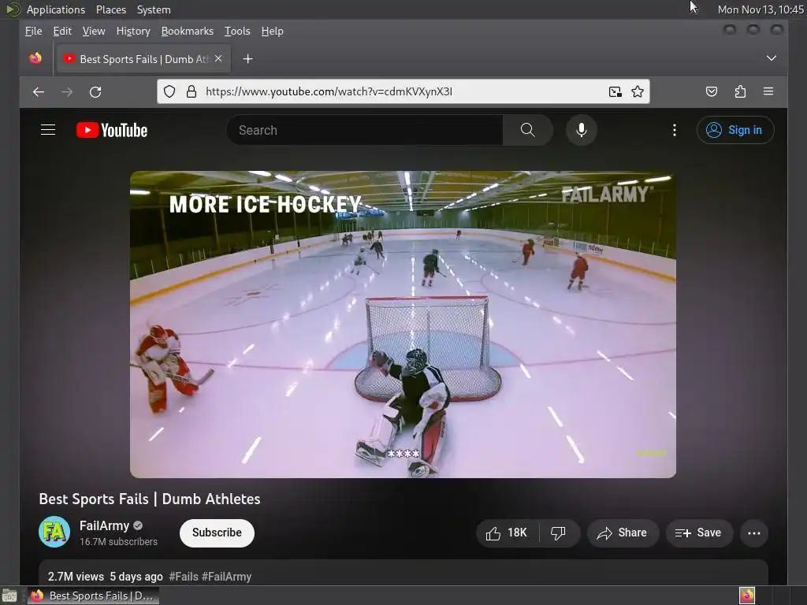Open the File menu

(x=33, y=32)
